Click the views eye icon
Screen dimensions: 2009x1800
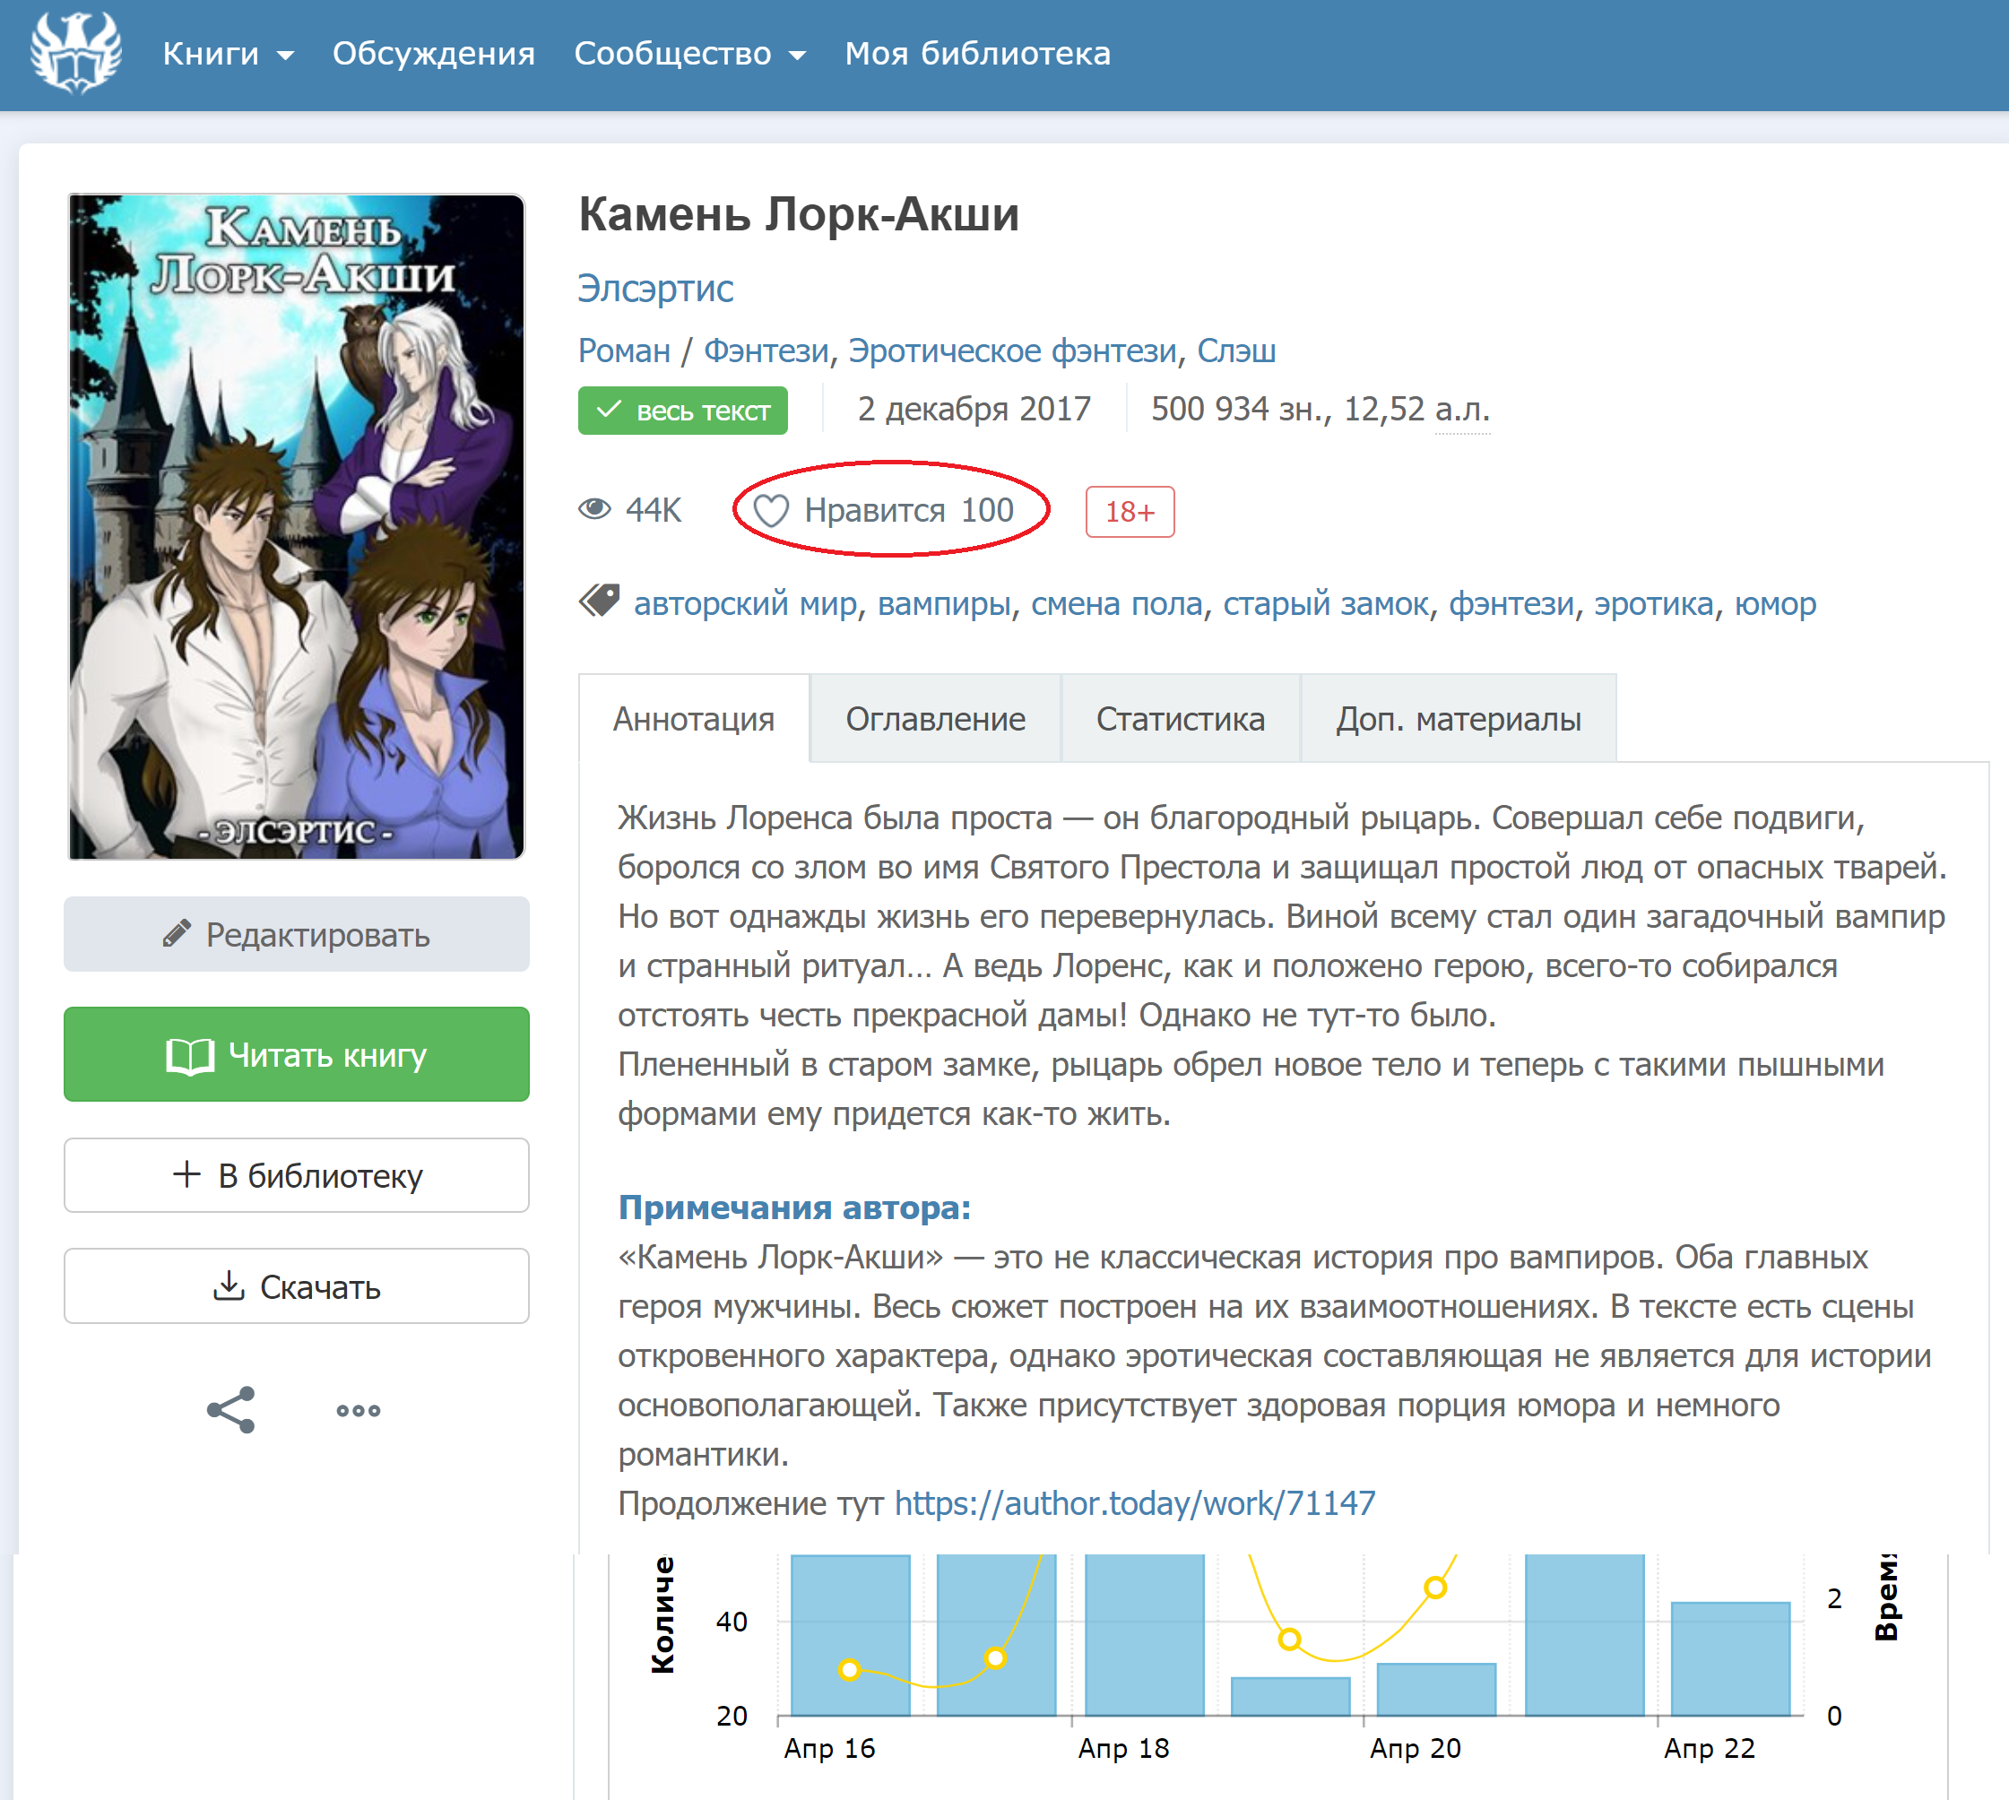[x=594, y=509]
